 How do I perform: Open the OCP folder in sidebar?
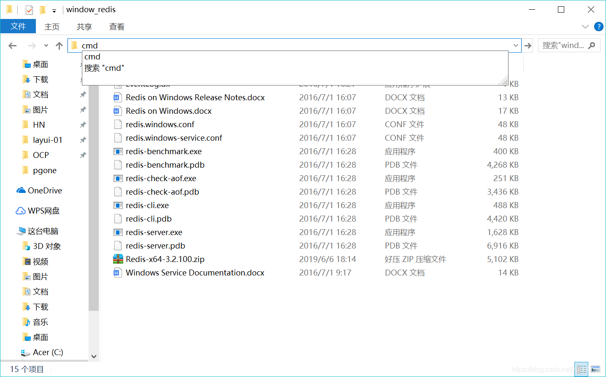(41, 155)
